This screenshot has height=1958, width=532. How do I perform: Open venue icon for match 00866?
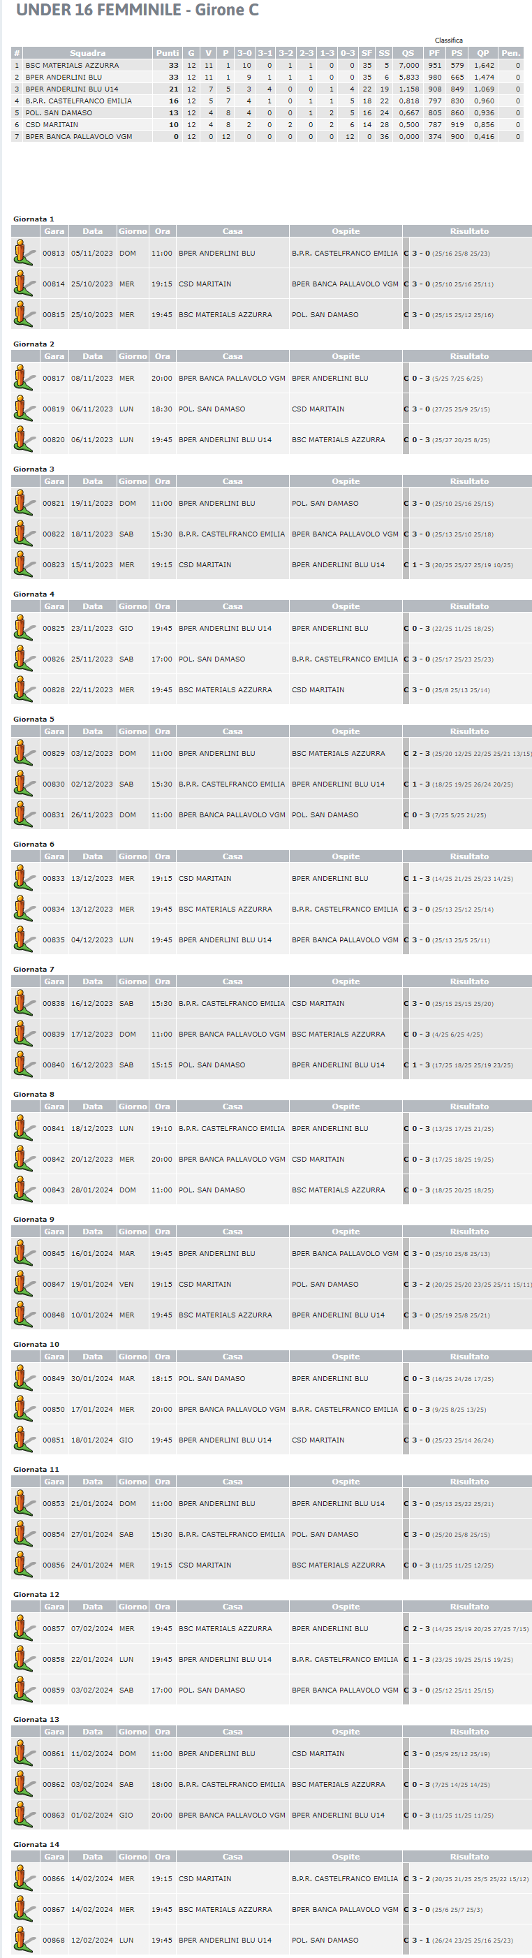coord(24,1879)
